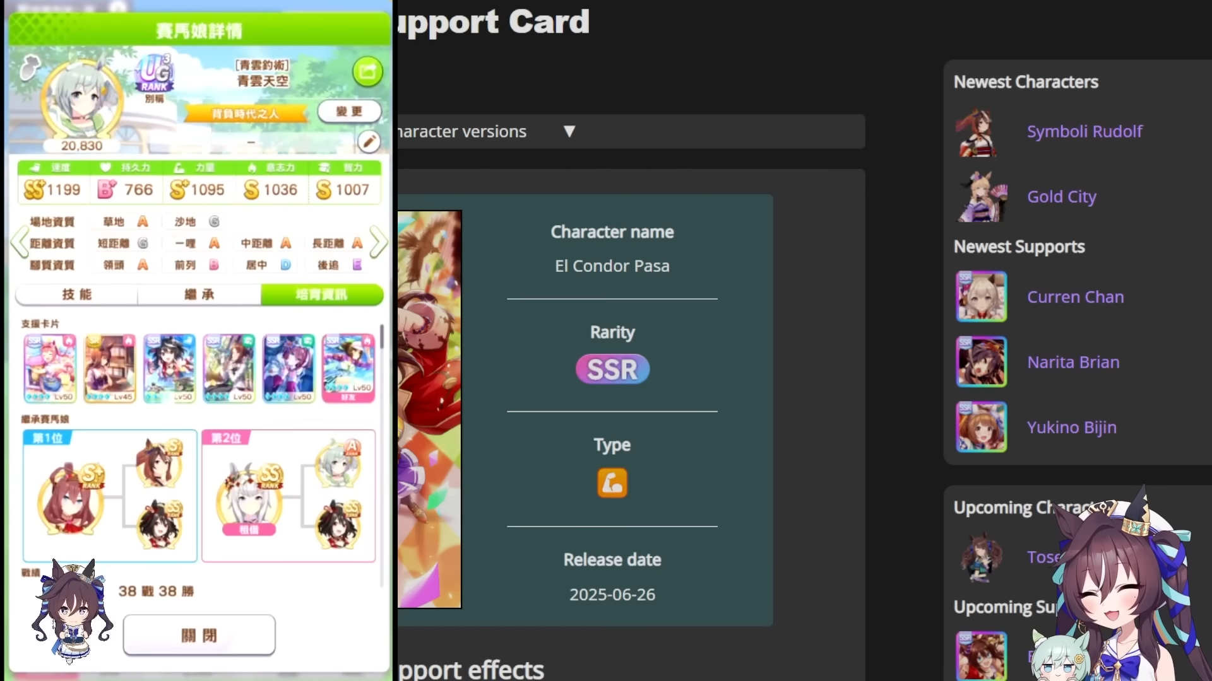Click the pencil edit icon

[x=369, y=141]
